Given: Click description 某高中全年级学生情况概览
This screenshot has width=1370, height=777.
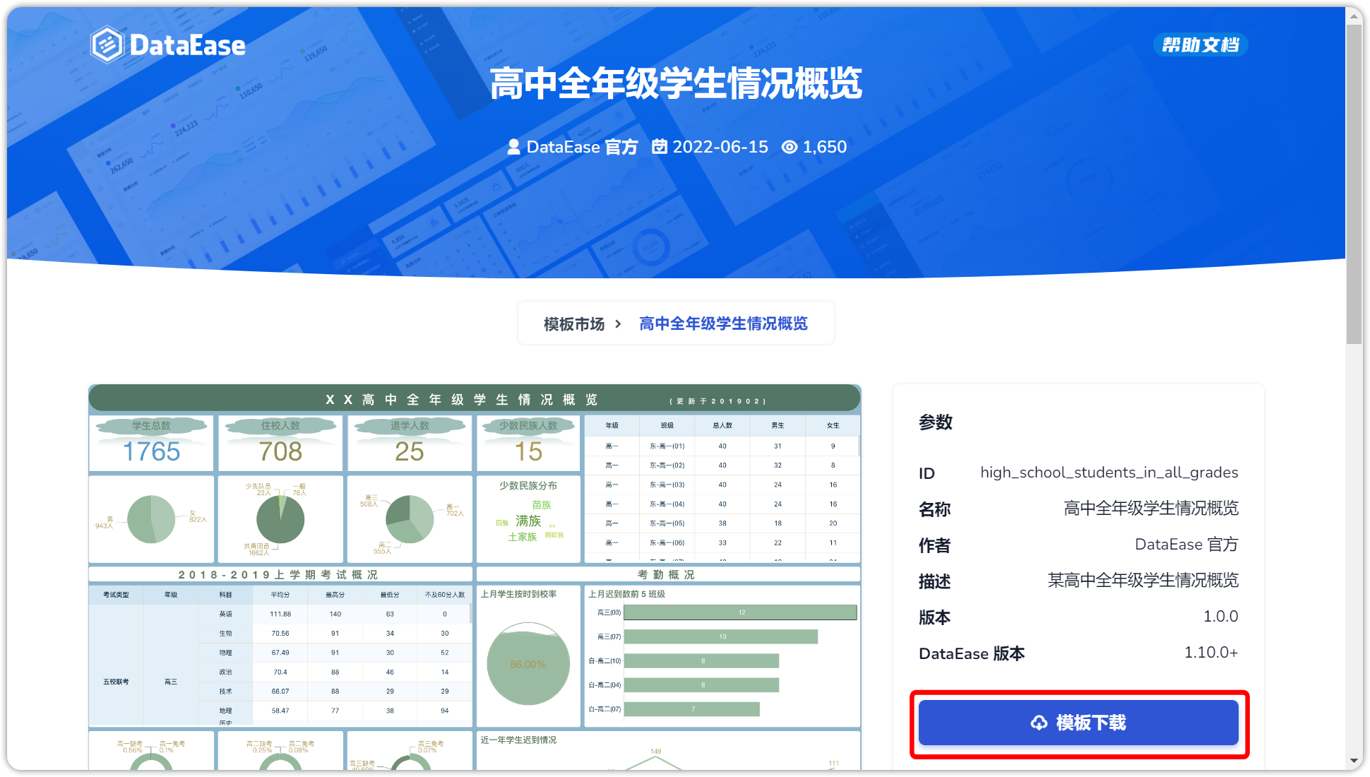Looking at the screenshot, I should pos(1143,581).
